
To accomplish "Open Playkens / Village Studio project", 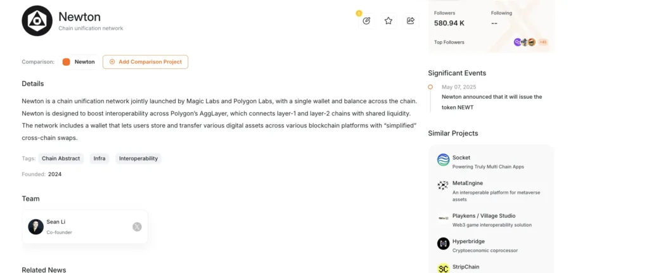I will 484,216.
